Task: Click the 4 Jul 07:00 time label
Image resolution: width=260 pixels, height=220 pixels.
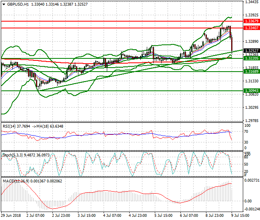Action: [112, 216]
